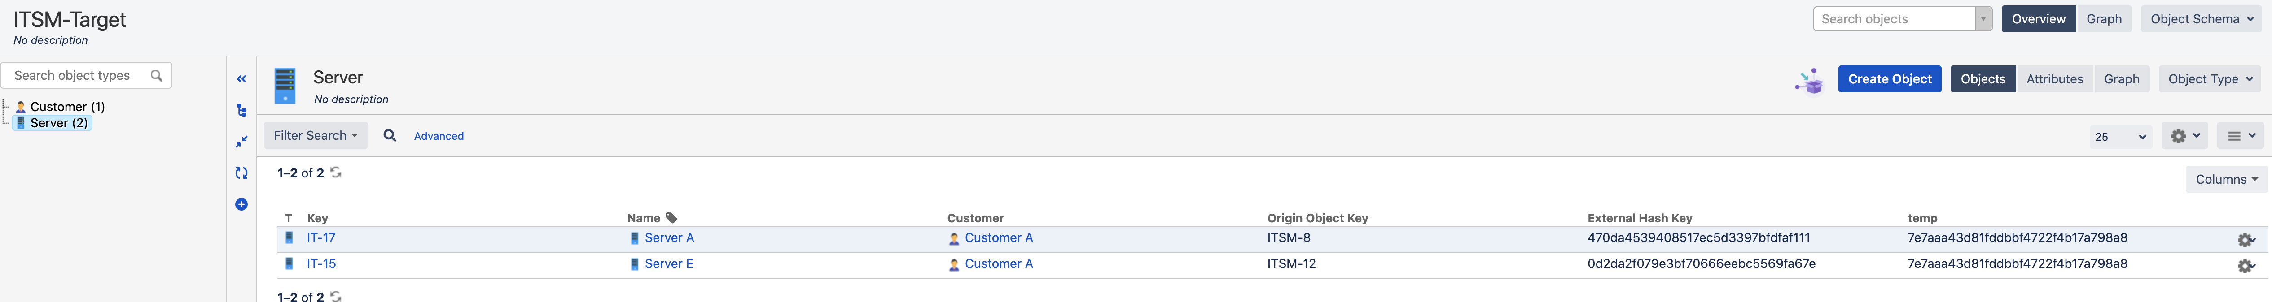Focus the Search objects field
This screenshot has height=302, width=2272.
pos(1893,19)
